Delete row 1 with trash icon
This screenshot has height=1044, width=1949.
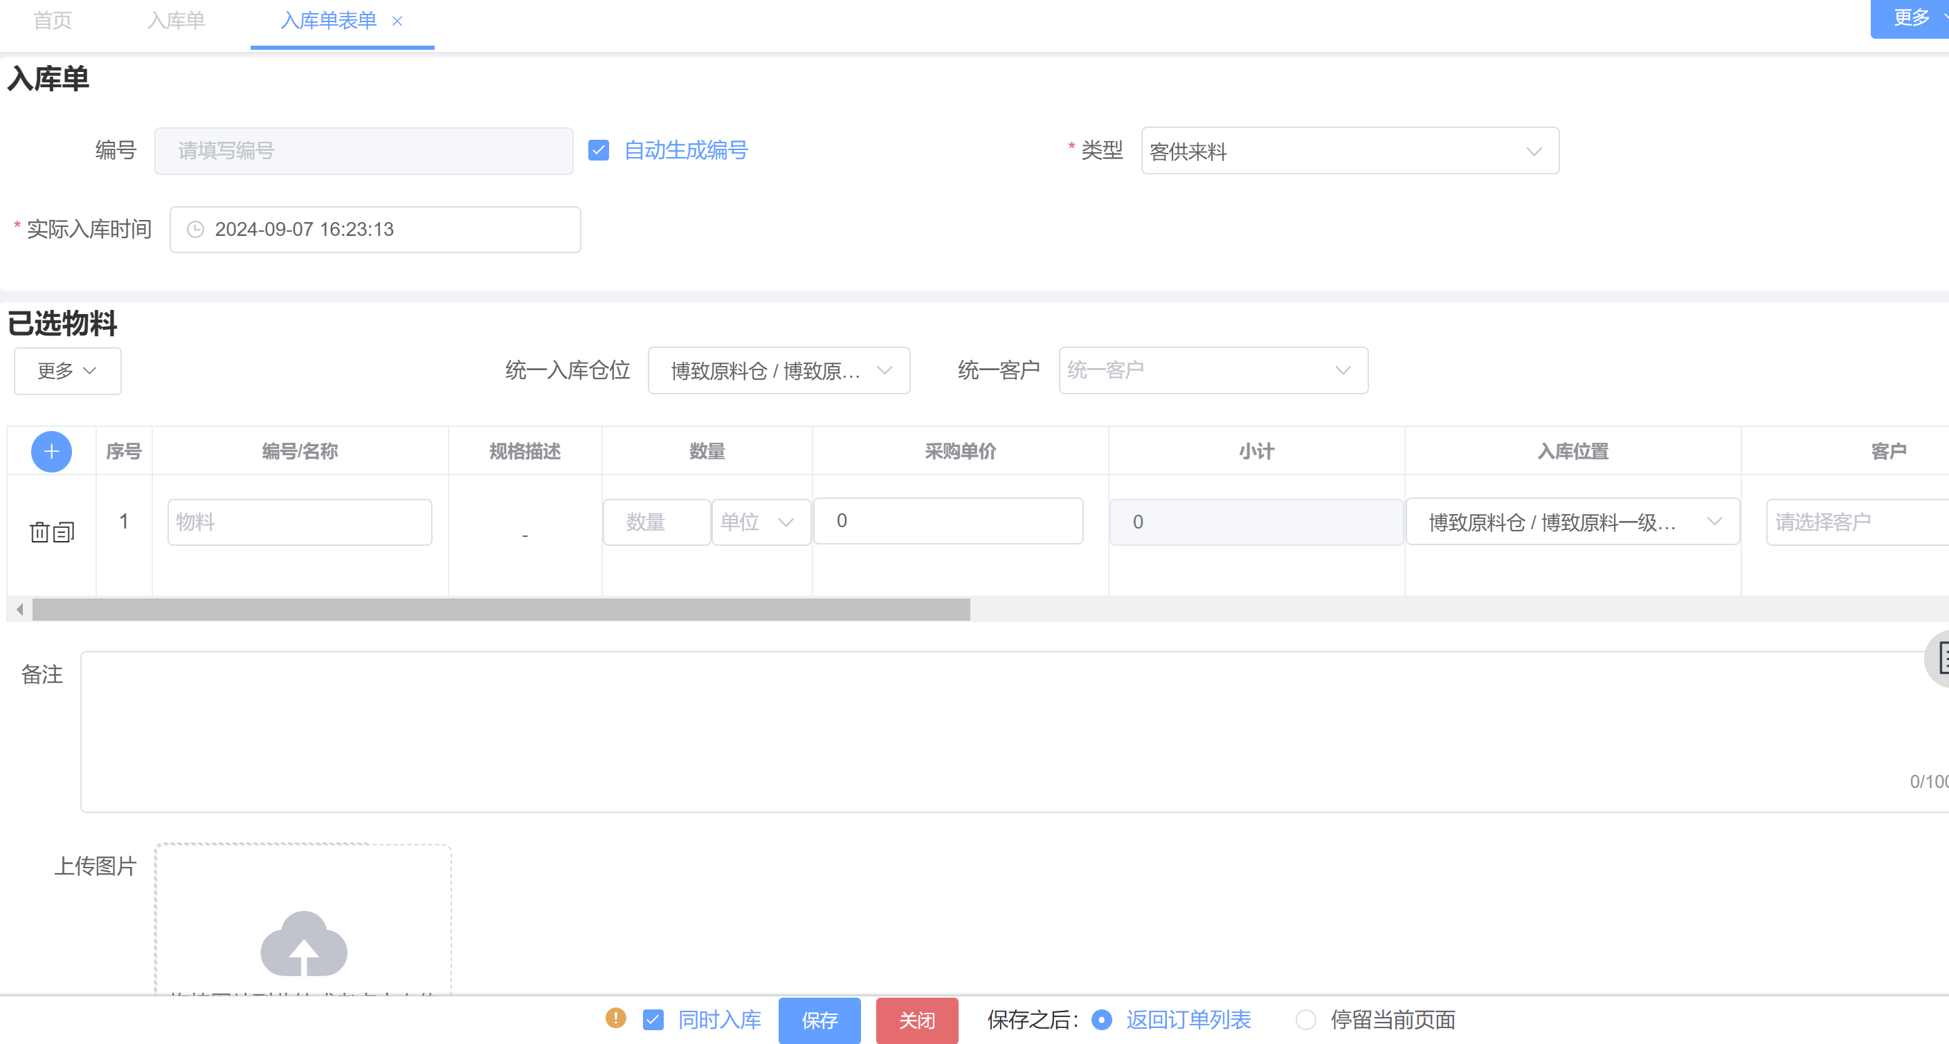39,532
